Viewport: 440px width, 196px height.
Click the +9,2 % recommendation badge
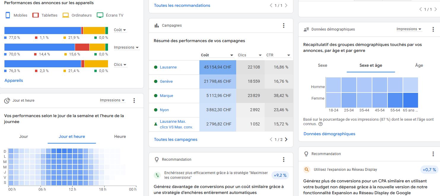(280, 175)
